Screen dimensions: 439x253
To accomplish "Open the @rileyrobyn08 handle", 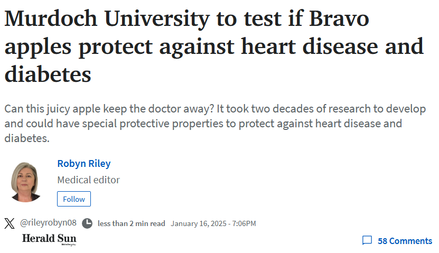I will [x=48, y=223].
